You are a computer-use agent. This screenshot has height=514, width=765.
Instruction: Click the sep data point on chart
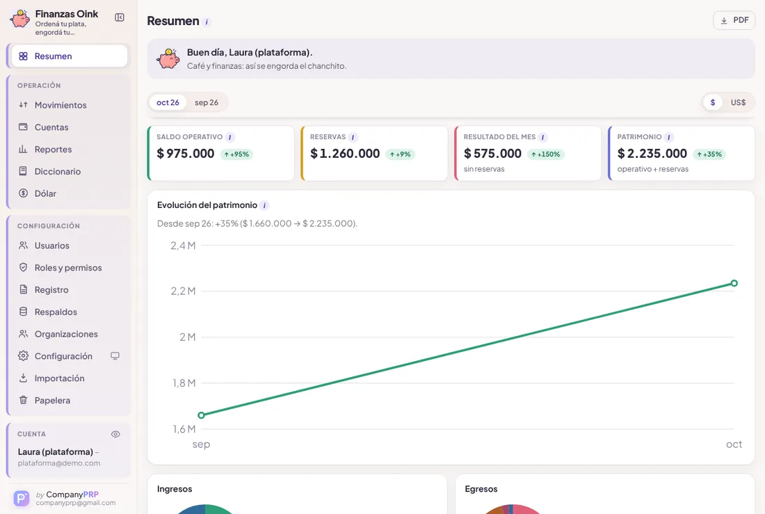click(201, 415)
